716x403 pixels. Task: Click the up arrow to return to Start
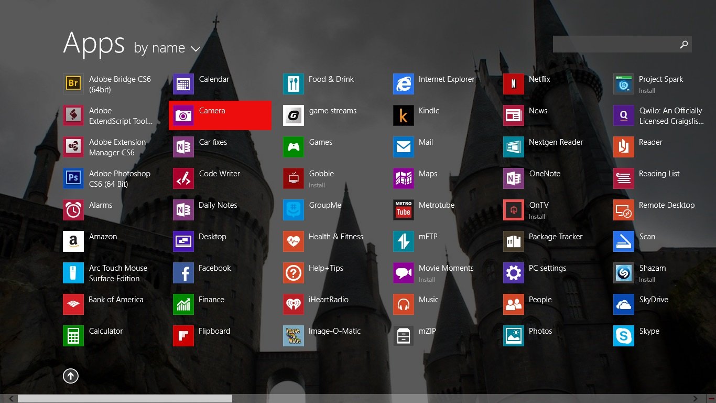click(x=71, y=376)
